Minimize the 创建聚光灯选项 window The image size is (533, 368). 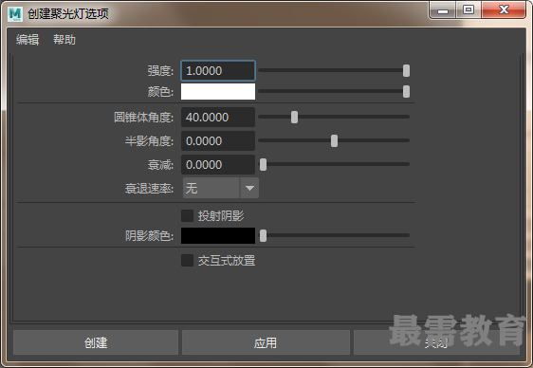[443, 9]
